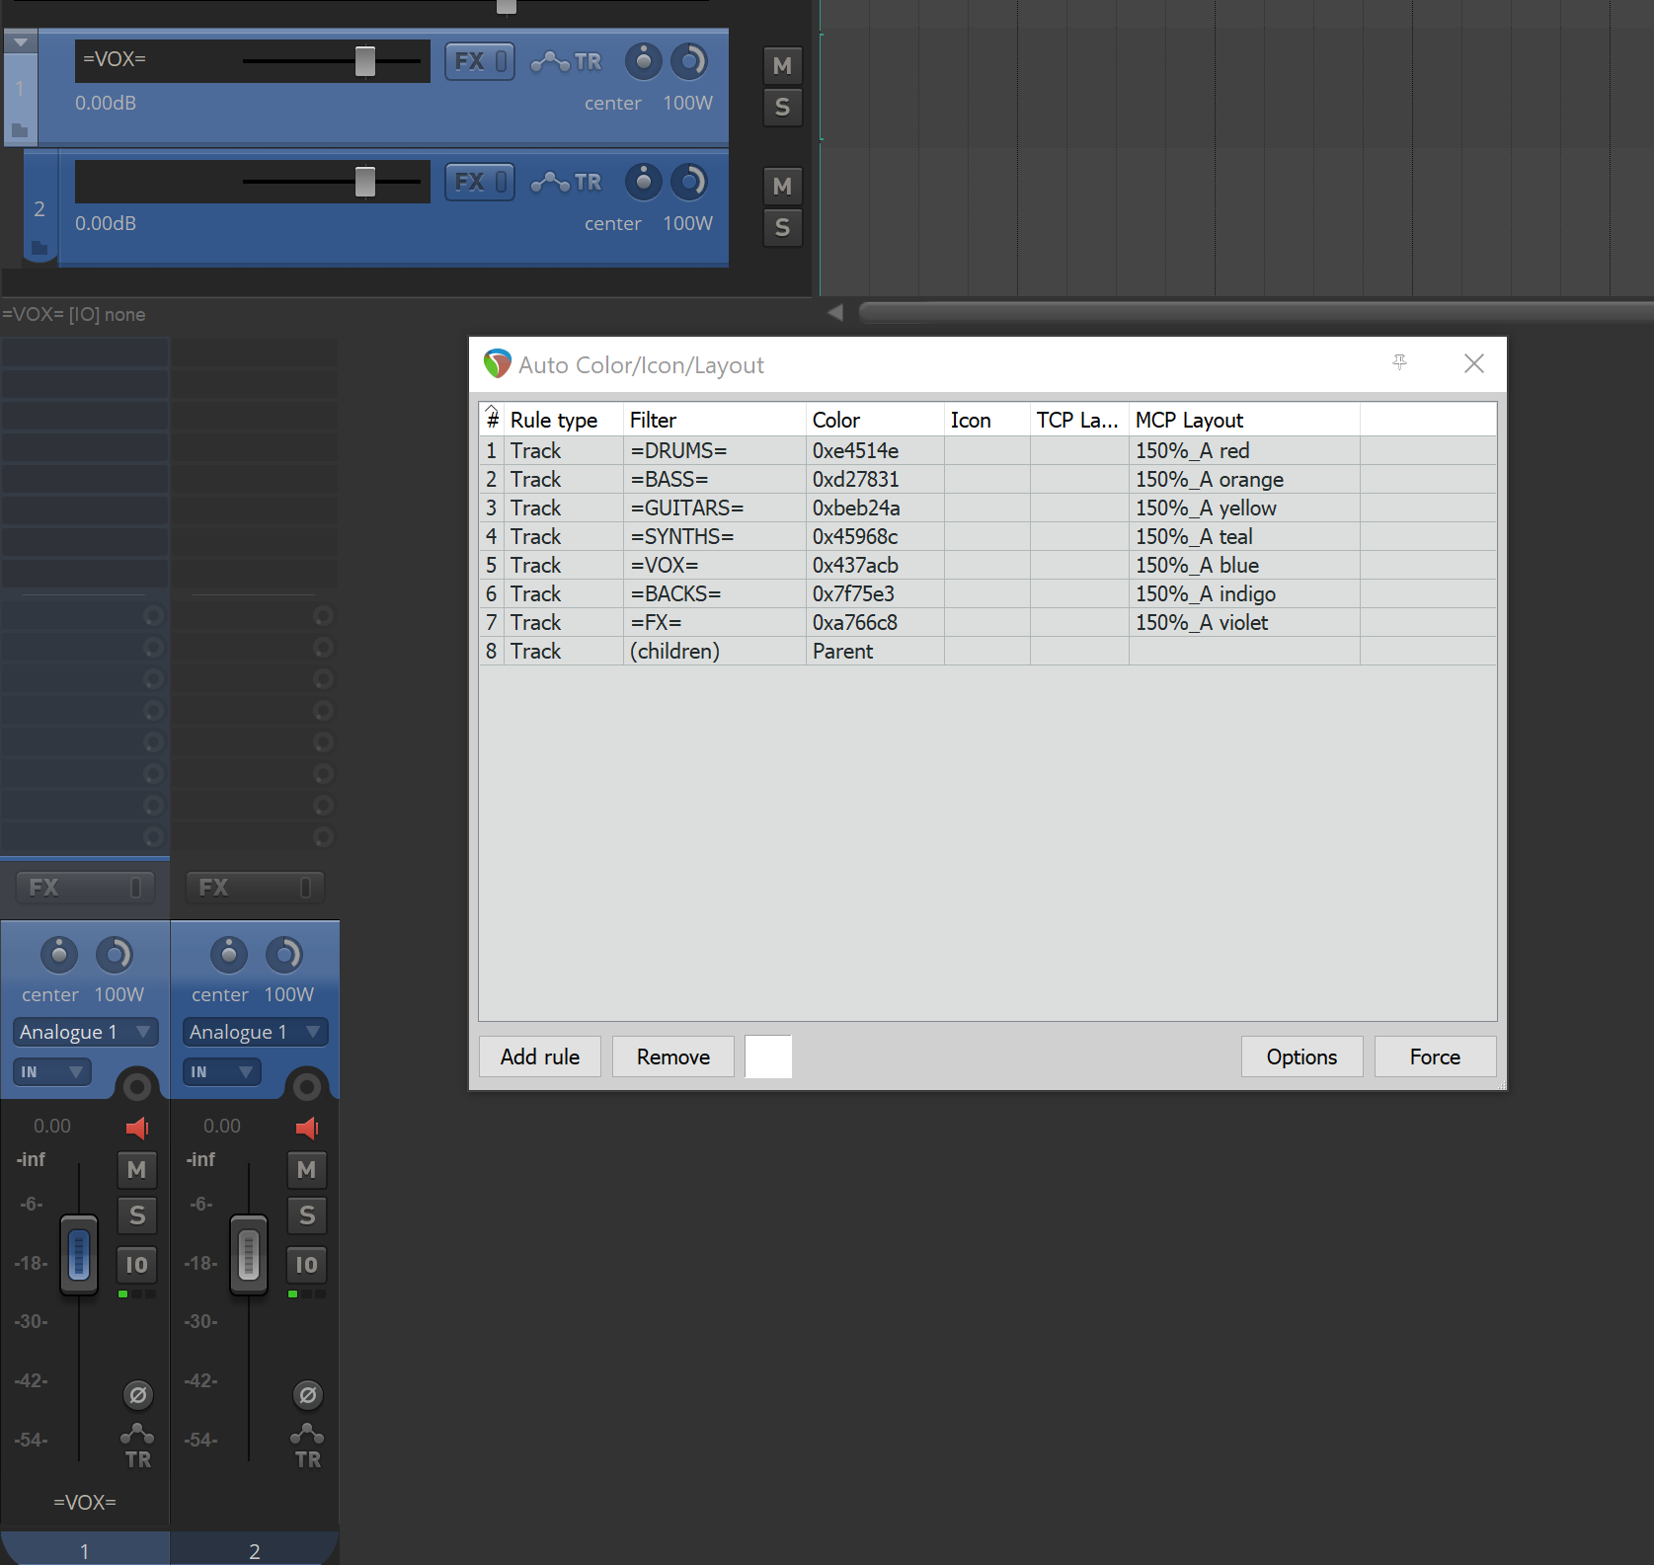The image size is (1654, 1565).
Task: Click the Force button
Action: coord(1435,1057)
